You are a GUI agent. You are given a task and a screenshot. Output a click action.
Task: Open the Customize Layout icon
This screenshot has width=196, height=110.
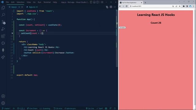(102, 2)
